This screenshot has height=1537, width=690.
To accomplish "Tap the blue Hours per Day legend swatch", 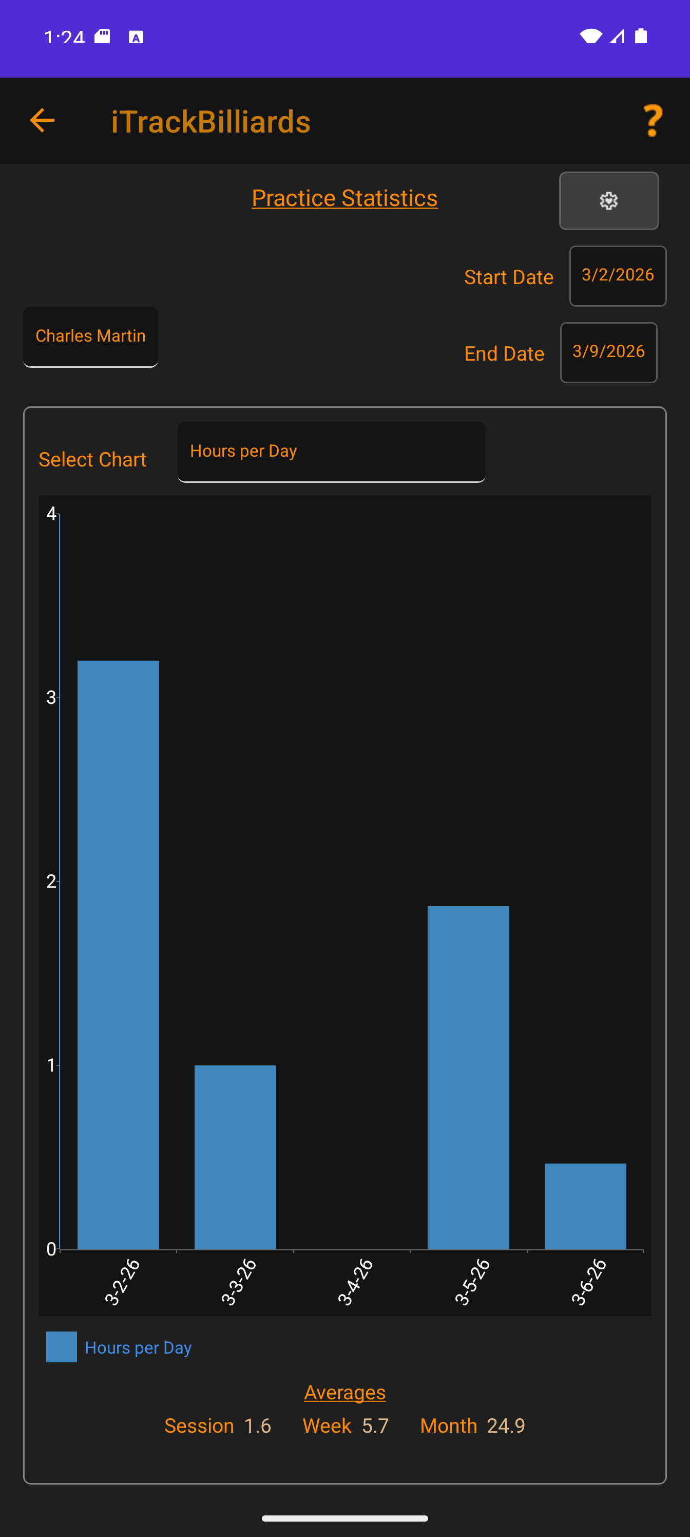I will (x=62, y=1346).
